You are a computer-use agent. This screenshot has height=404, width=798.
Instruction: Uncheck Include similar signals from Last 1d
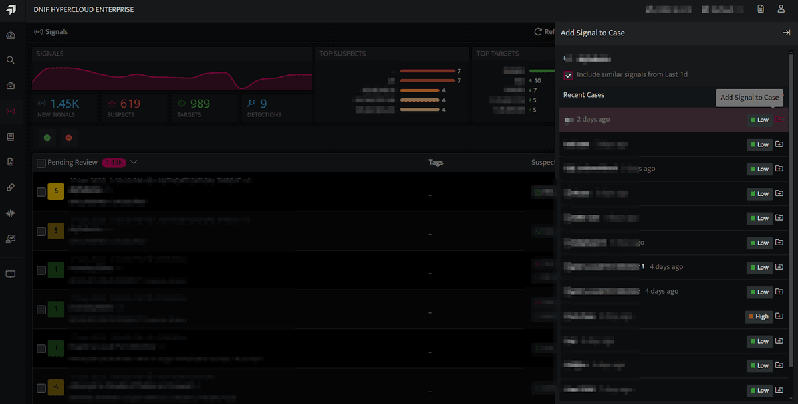tap(568, 75)
